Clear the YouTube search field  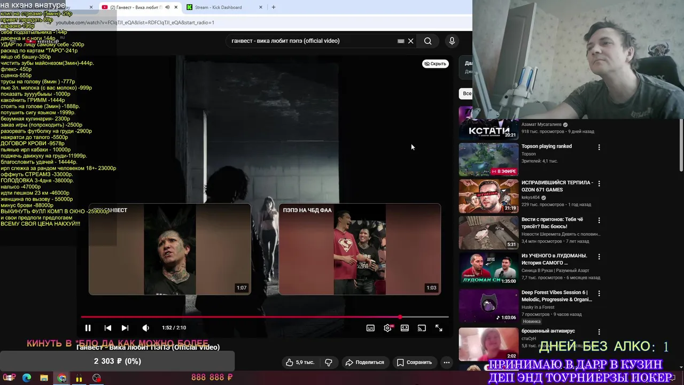click(410, 41)
